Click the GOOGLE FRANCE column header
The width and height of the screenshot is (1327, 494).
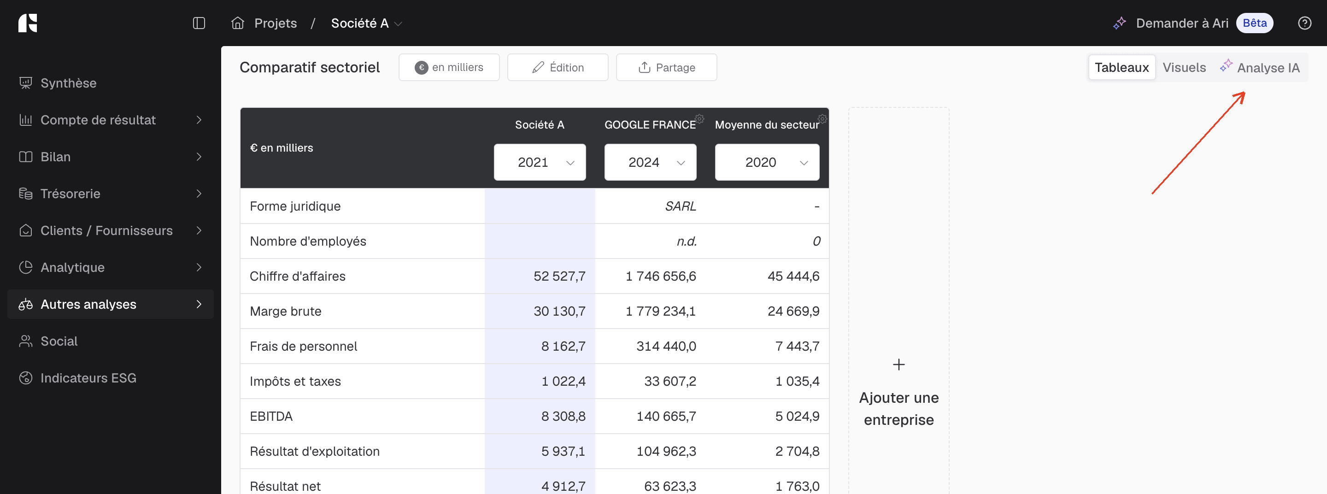pyautogui.click(x=650, y=125)
